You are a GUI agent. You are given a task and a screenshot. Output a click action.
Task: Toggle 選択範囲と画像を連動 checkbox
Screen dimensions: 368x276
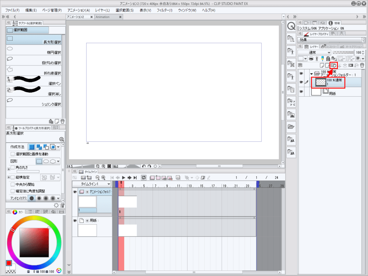click(13, 154)
